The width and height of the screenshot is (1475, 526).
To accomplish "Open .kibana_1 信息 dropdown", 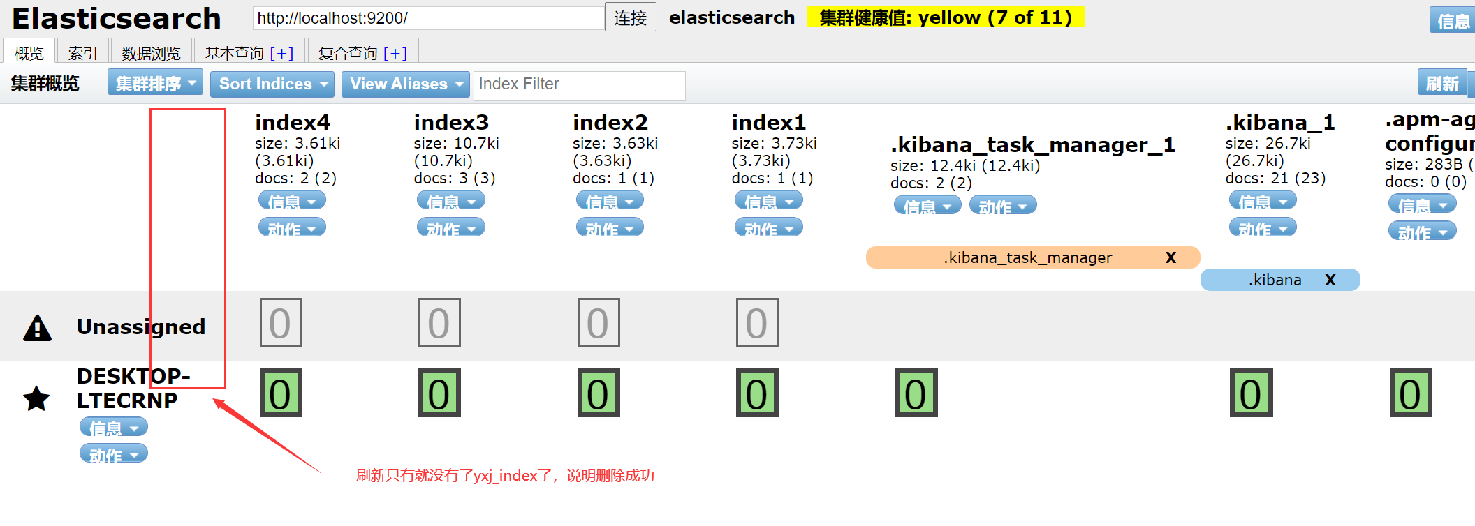I will pyautogui.click(x=1263, y=201).
